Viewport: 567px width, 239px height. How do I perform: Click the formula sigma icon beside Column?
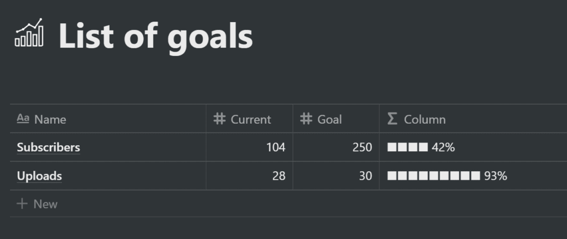(x=392, y=119)
